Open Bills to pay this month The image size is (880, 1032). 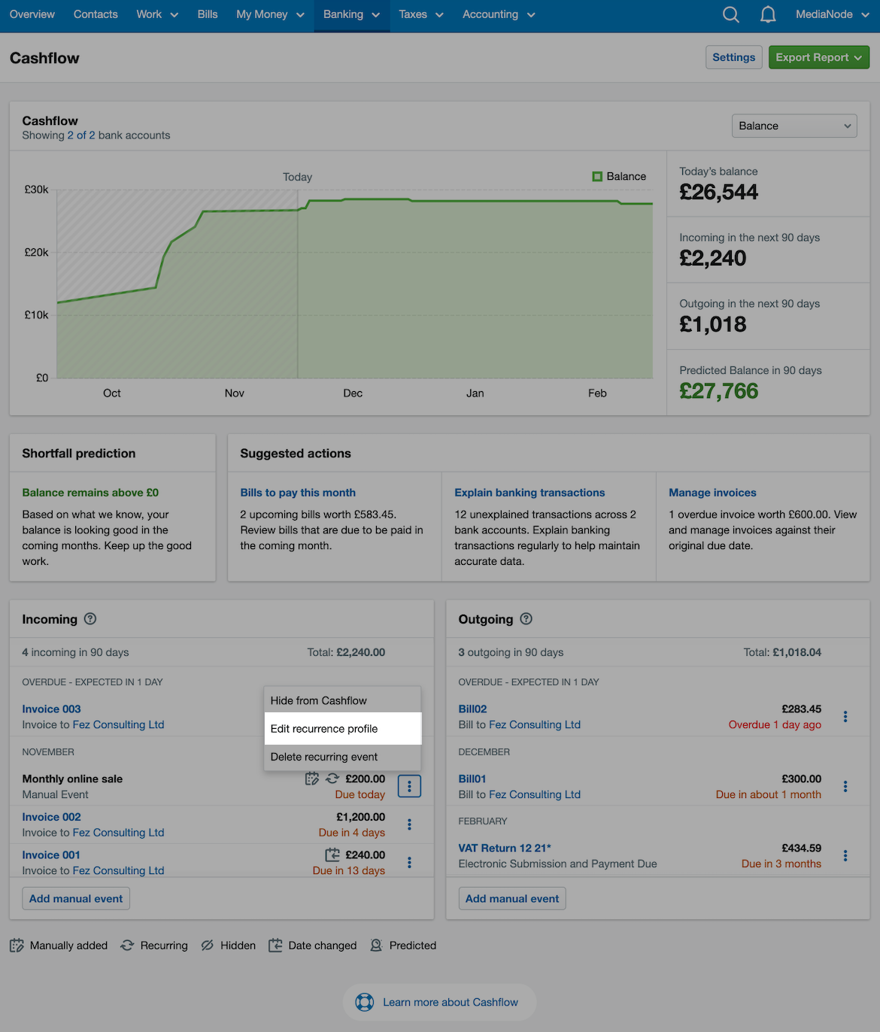point(298,493)
